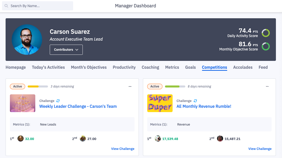Open the AE Monthly Revenue Rumble! link

tap(204, 106)
